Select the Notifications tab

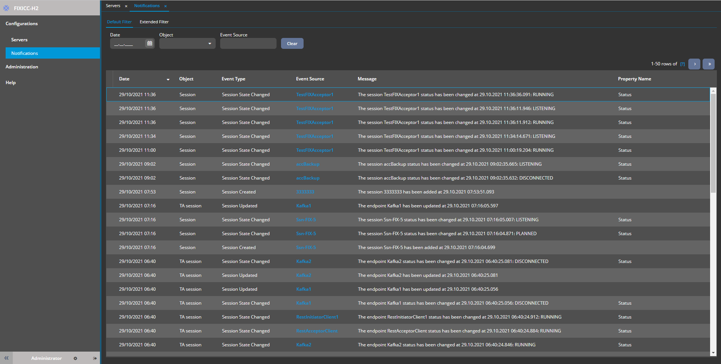click(x=147, y=6)
